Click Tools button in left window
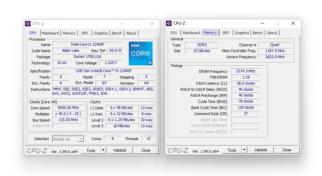 (x=91, y=150)
